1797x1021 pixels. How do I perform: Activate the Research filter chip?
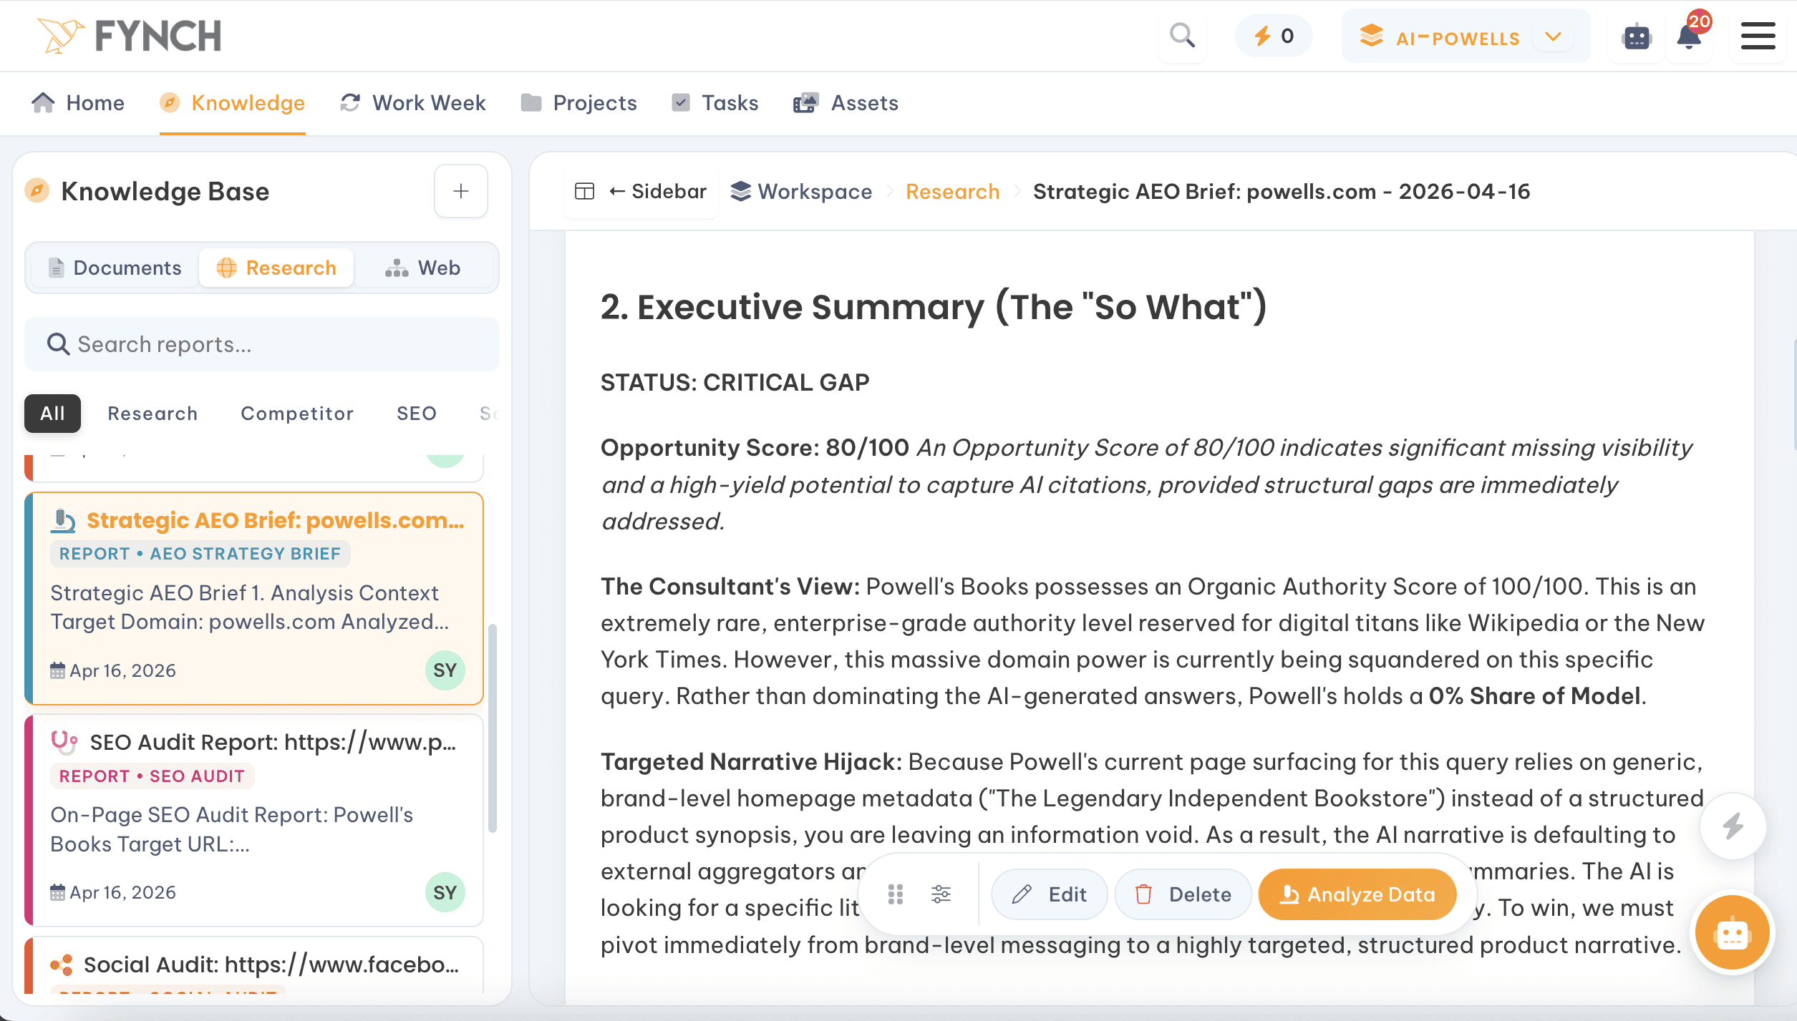pos(152,413)
